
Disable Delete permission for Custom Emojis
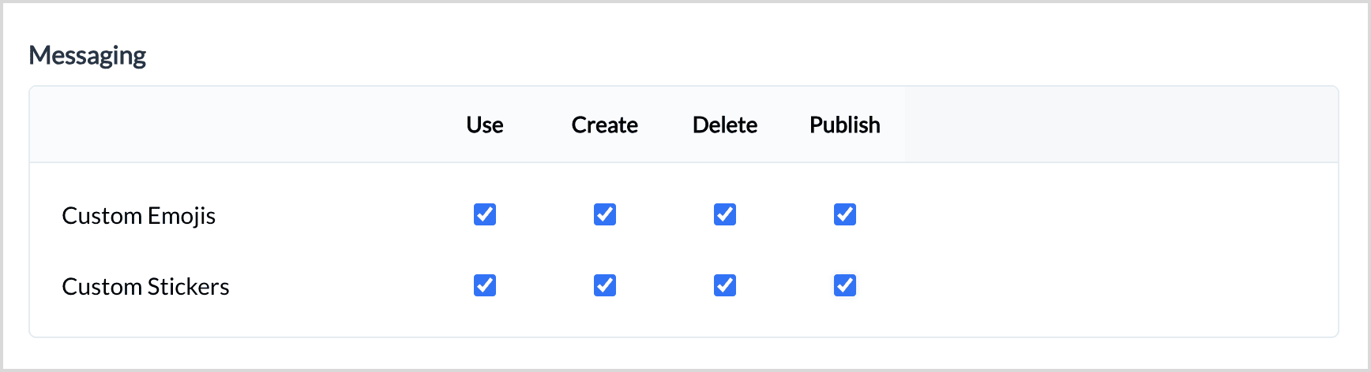click(725, 214)
